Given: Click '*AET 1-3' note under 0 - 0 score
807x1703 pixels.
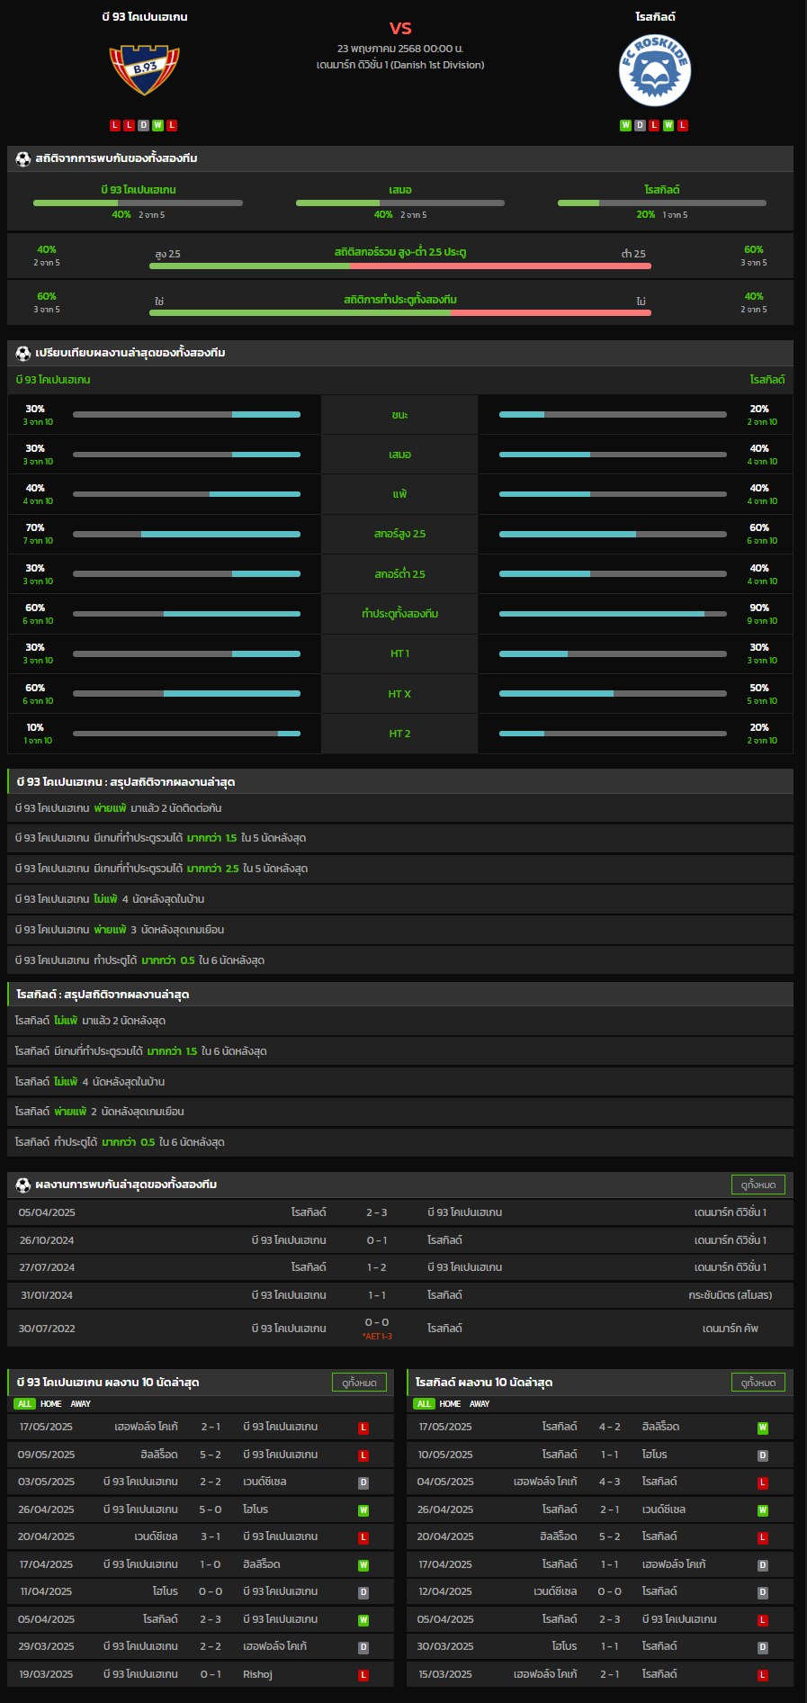Looking at the screenshot, I should pyautogui.click(x=377, y=1337).
